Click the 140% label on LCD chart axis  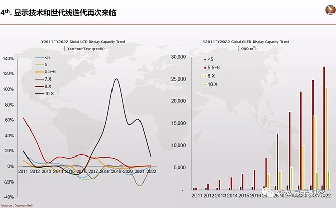[8, 58]
